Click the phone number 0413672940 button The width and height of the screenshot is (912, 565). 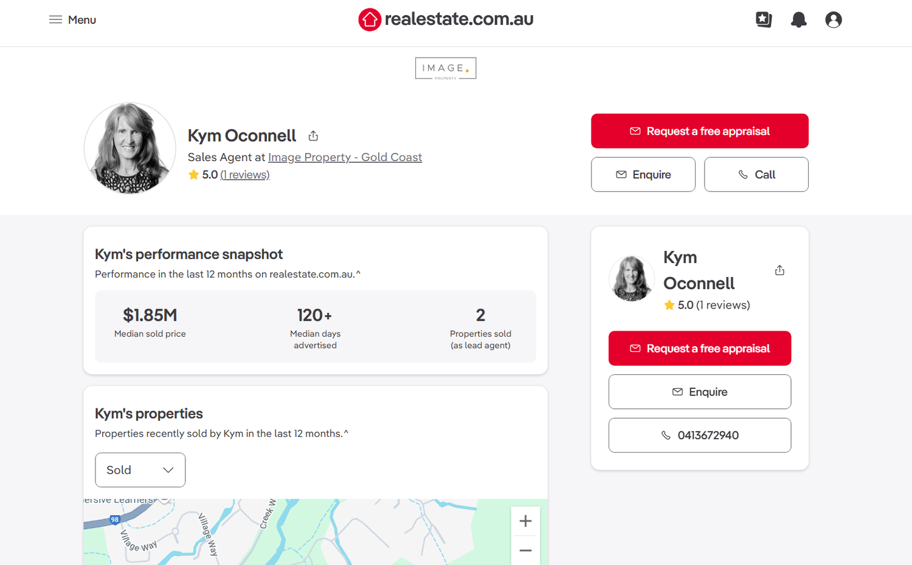699,435
